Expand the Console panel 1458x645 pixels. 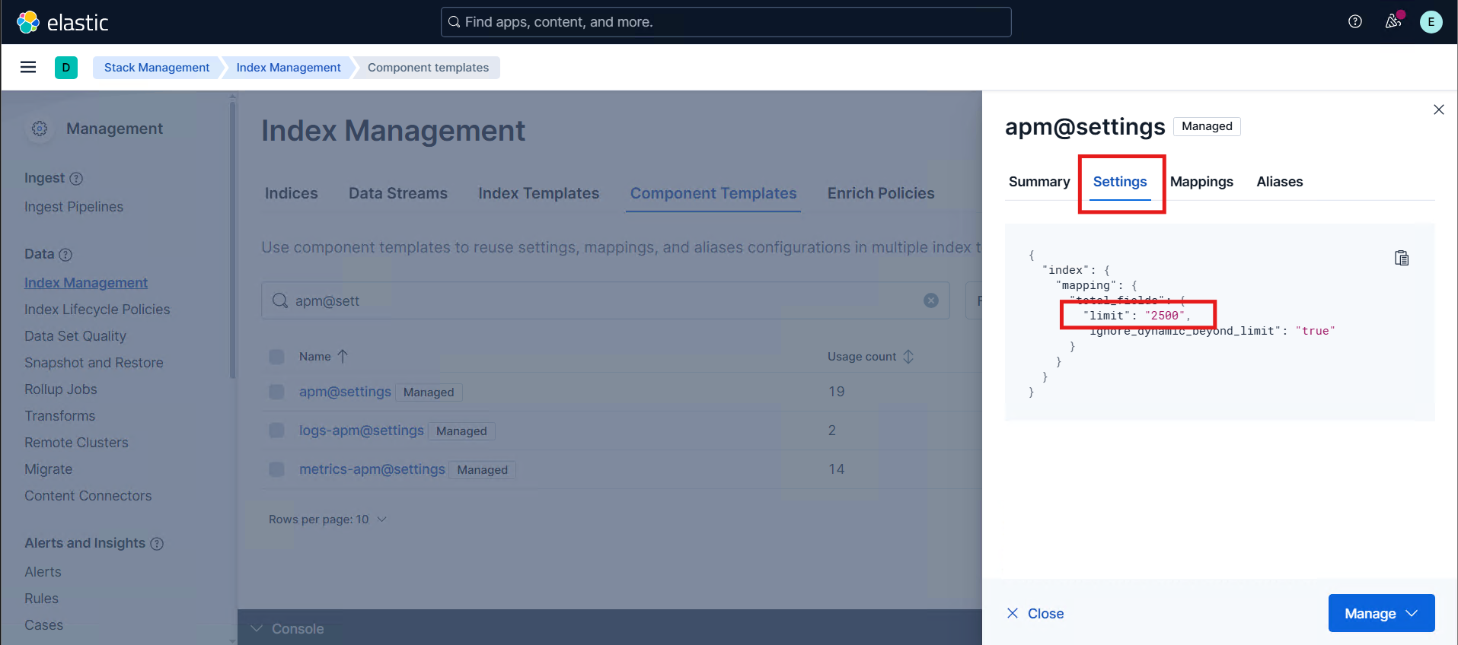point(288,629)
